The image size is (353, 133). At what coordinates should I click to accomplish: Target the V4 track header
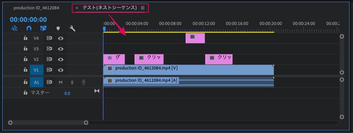coord(36,38)
